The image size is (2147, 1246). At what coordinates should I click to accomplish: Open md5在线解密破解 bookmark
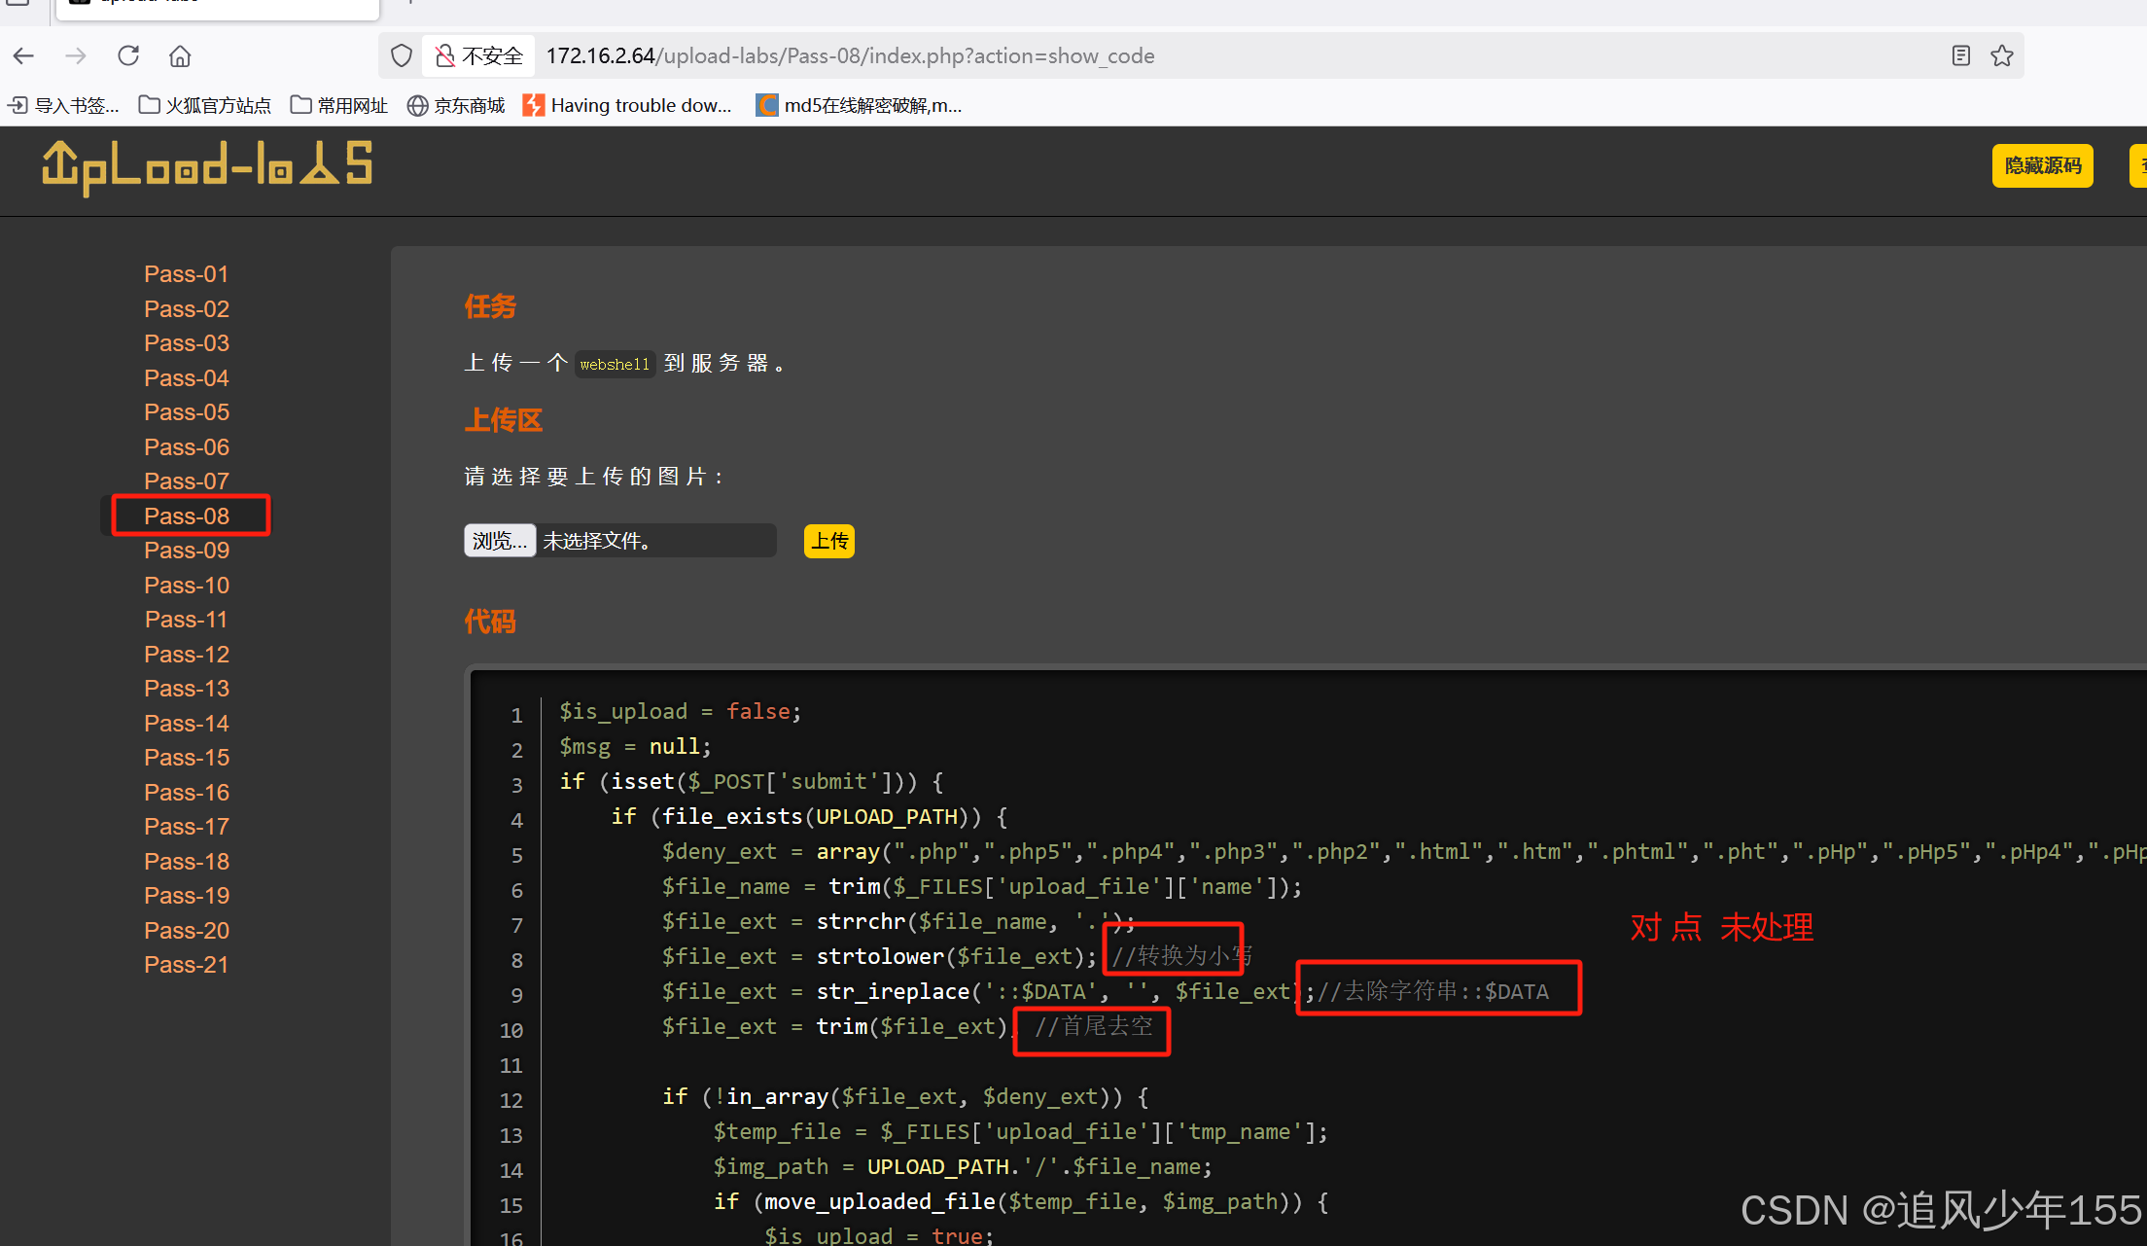(860, 105)
